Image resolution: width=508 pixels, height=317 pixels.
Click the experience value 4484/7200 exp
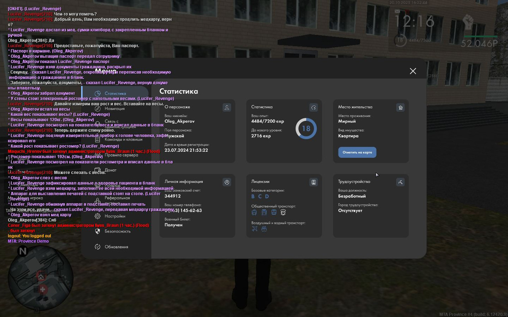point(267,121)
